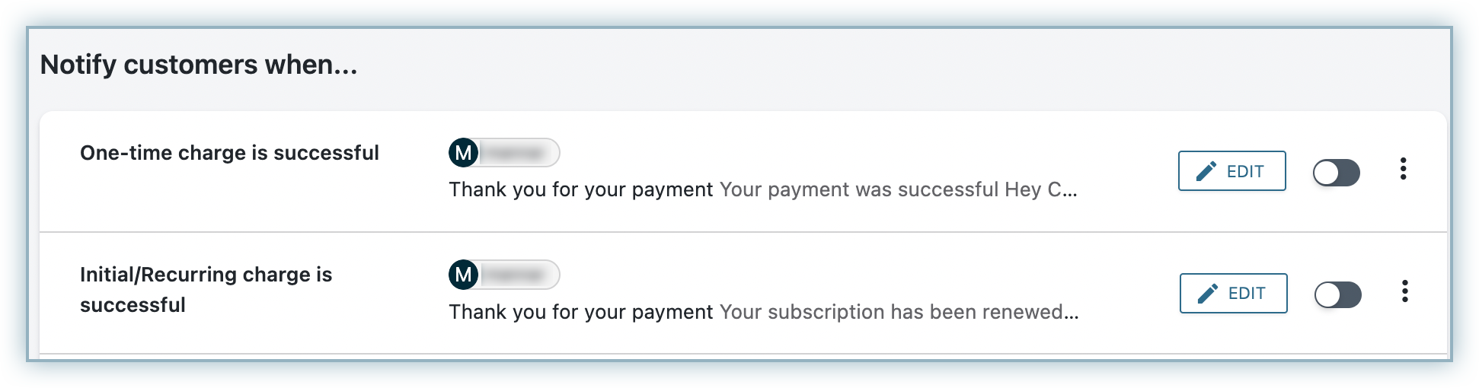This screenshot has width=1479, height=388.
Task: Click the M avatar in One-time charge row
Action: click(463, 153)
